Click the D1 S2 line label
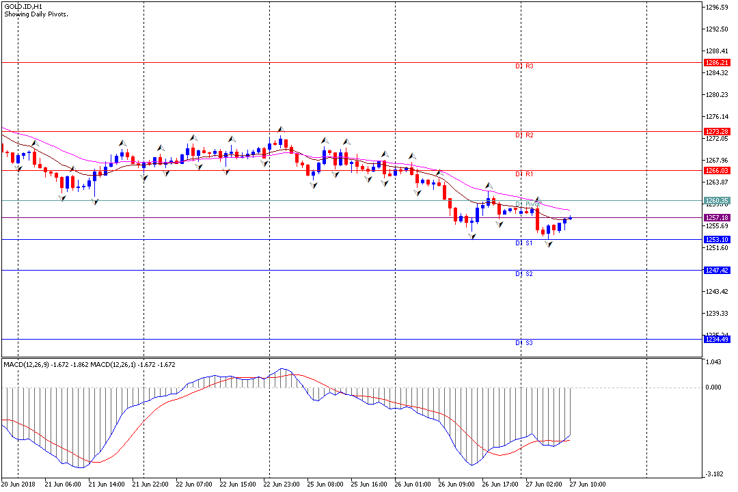Image resolution: width=738 pixels, height=492 pixels. pyautogui.click(x=524, y=274)
